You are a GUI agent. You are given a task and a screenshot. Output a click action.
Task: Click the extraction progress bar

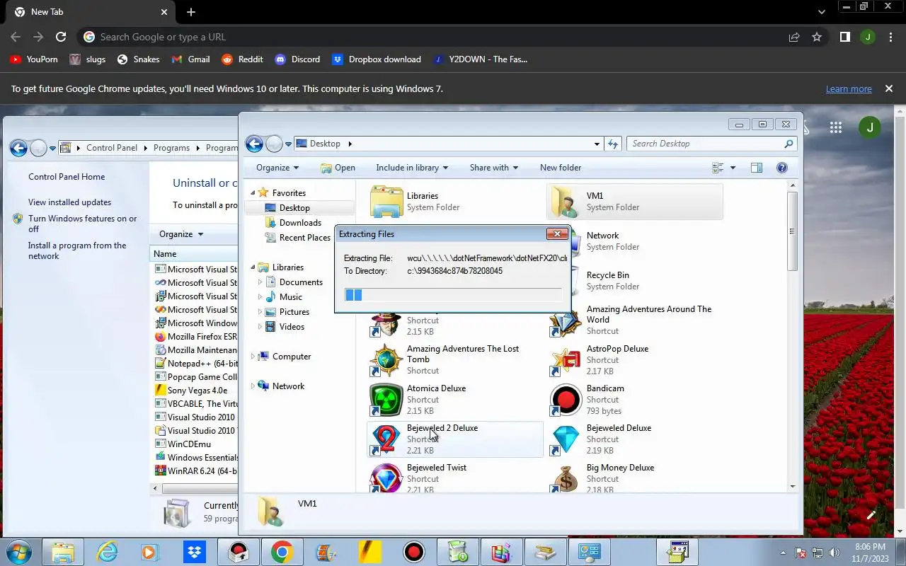(x=453, y=295)
